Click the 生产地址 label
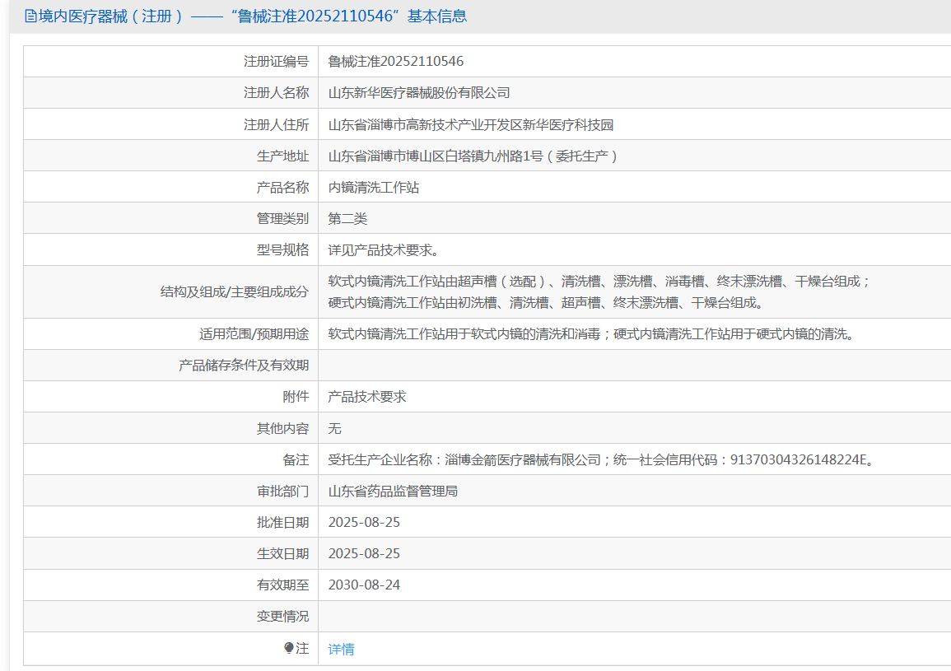 282,156
